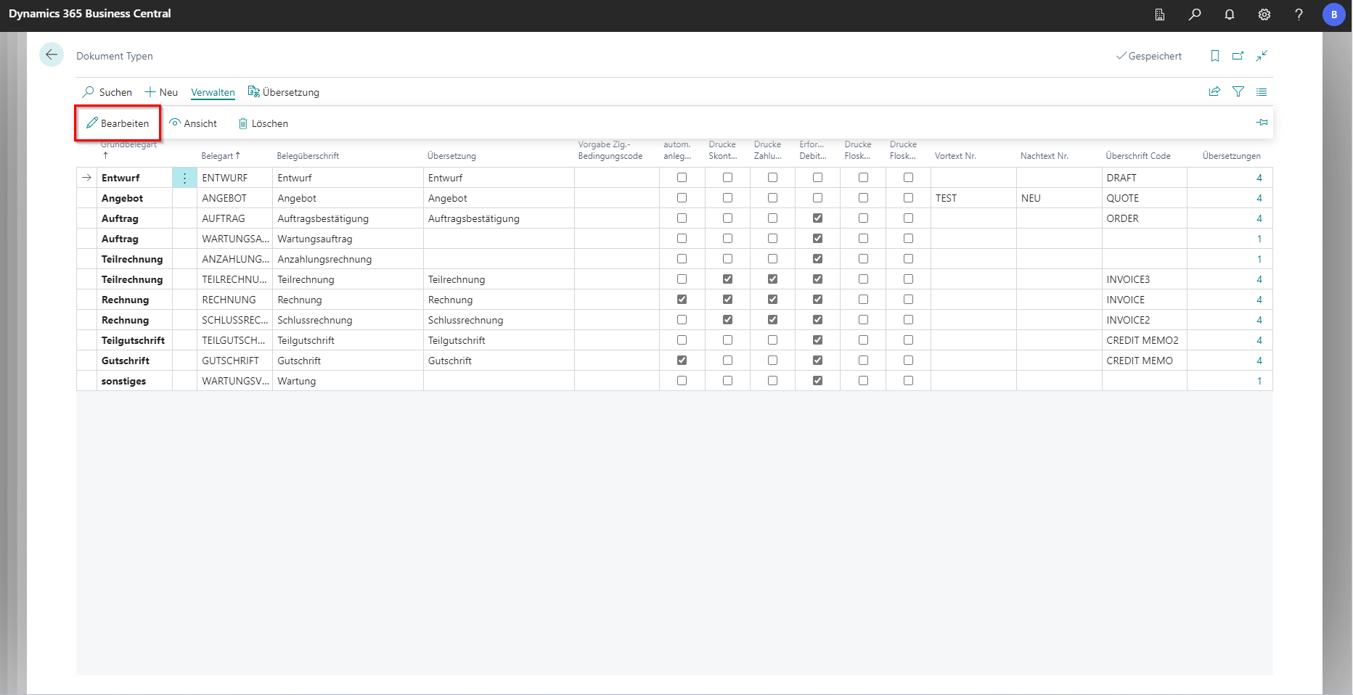Open the Übersetzung menu item
Viewport: 1353px width, 695px height.
point(284,92)
